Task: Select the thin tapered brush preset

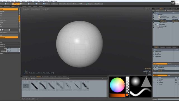Action: pos(77,86)
